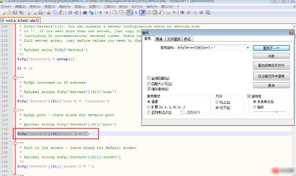Enable the 全词匹配 checkbox
The height and width of the screenshot is (176, 296).
tap(149, 78)
